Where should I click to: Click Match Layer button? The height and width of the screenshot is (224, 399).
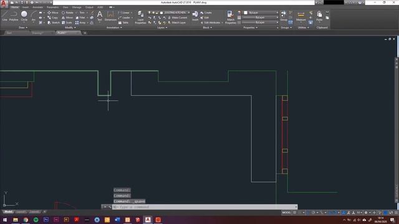pyautogui.click(x=177, y=22)
